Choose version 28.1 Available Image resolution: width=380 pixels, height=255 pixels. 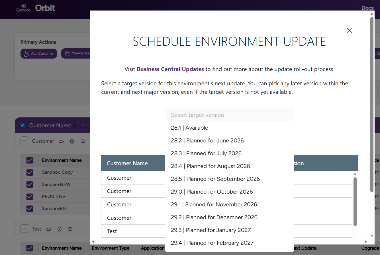tap(229, 128)
